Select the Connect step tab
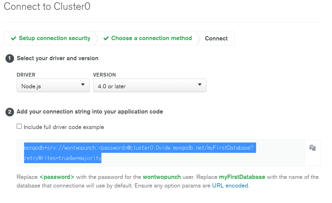The width and height of the screenshot is (332, 203). pyautogui.click(x=216, y=38)
